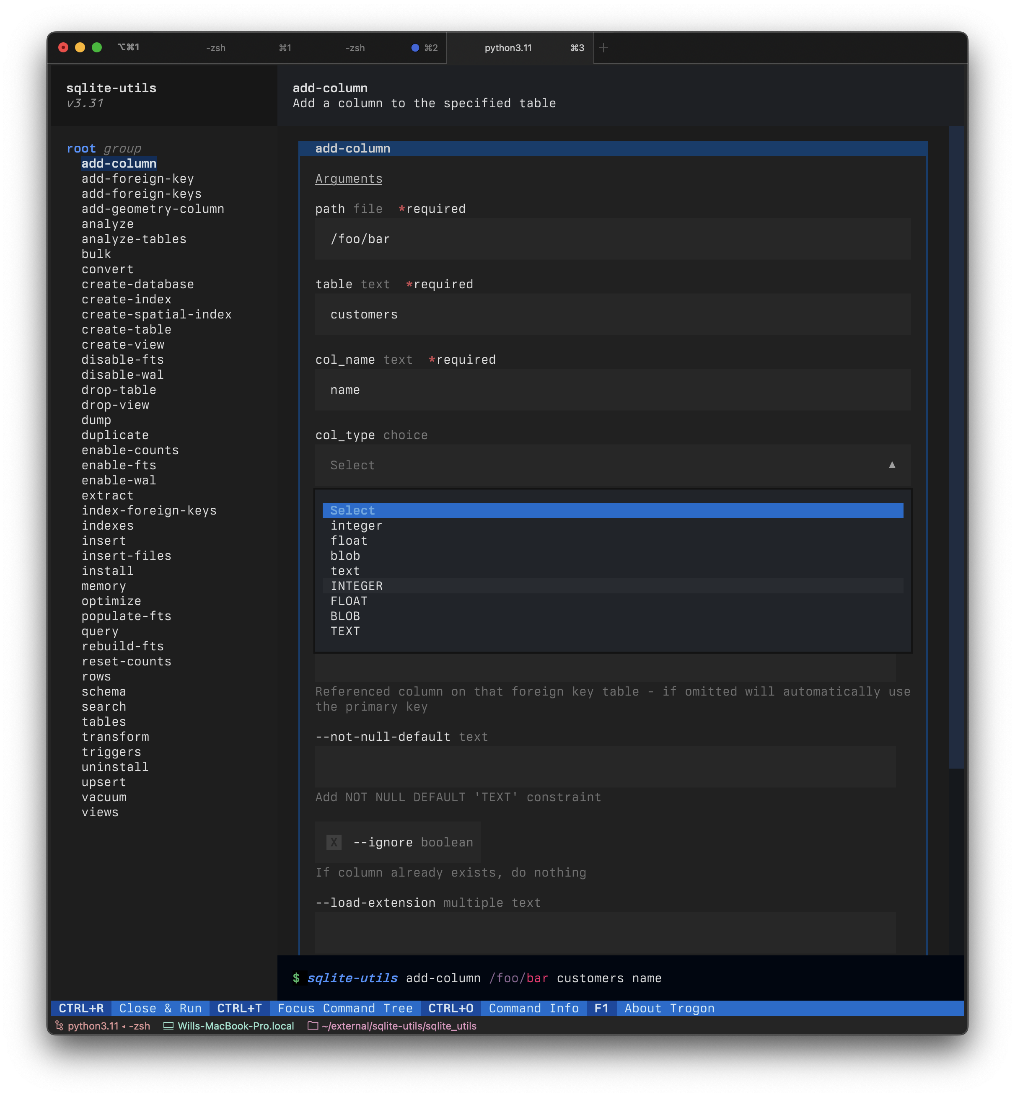Select the enable-fts command icon

(119, 466)
